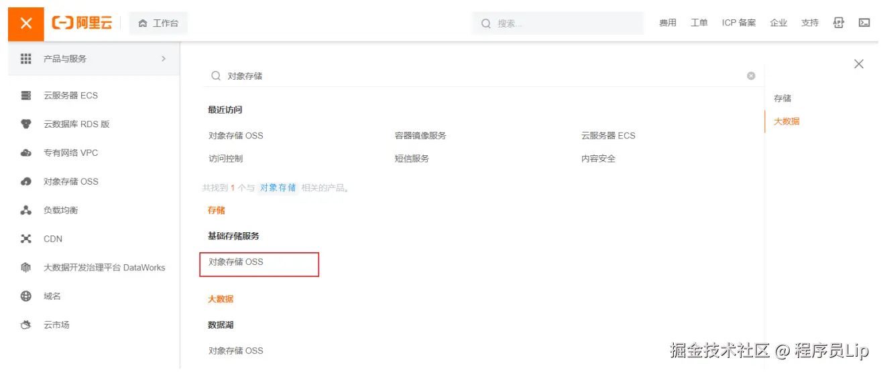This screenshot has height=372, width=881.
Task: Close the product panel with X
Action: coord(859,64)
